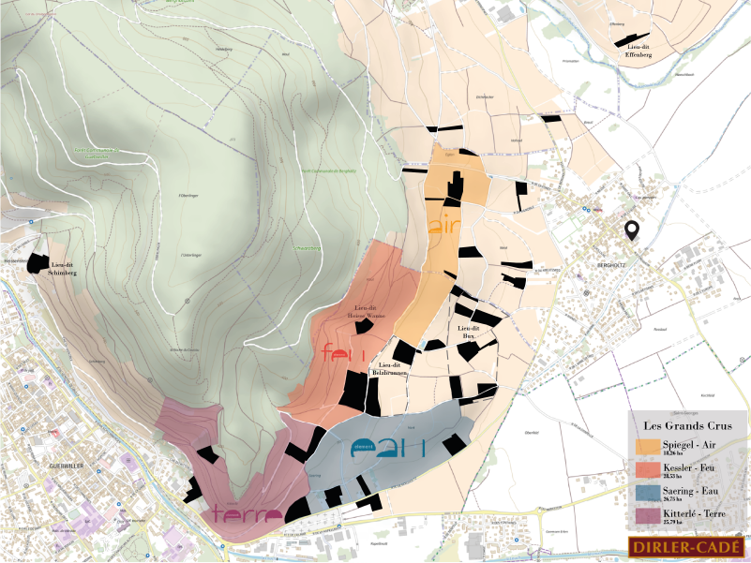Click the Lieu-dit Heisse Wanne label
Image resolution: width=751 pixels, height=563 pixels.
368,312
